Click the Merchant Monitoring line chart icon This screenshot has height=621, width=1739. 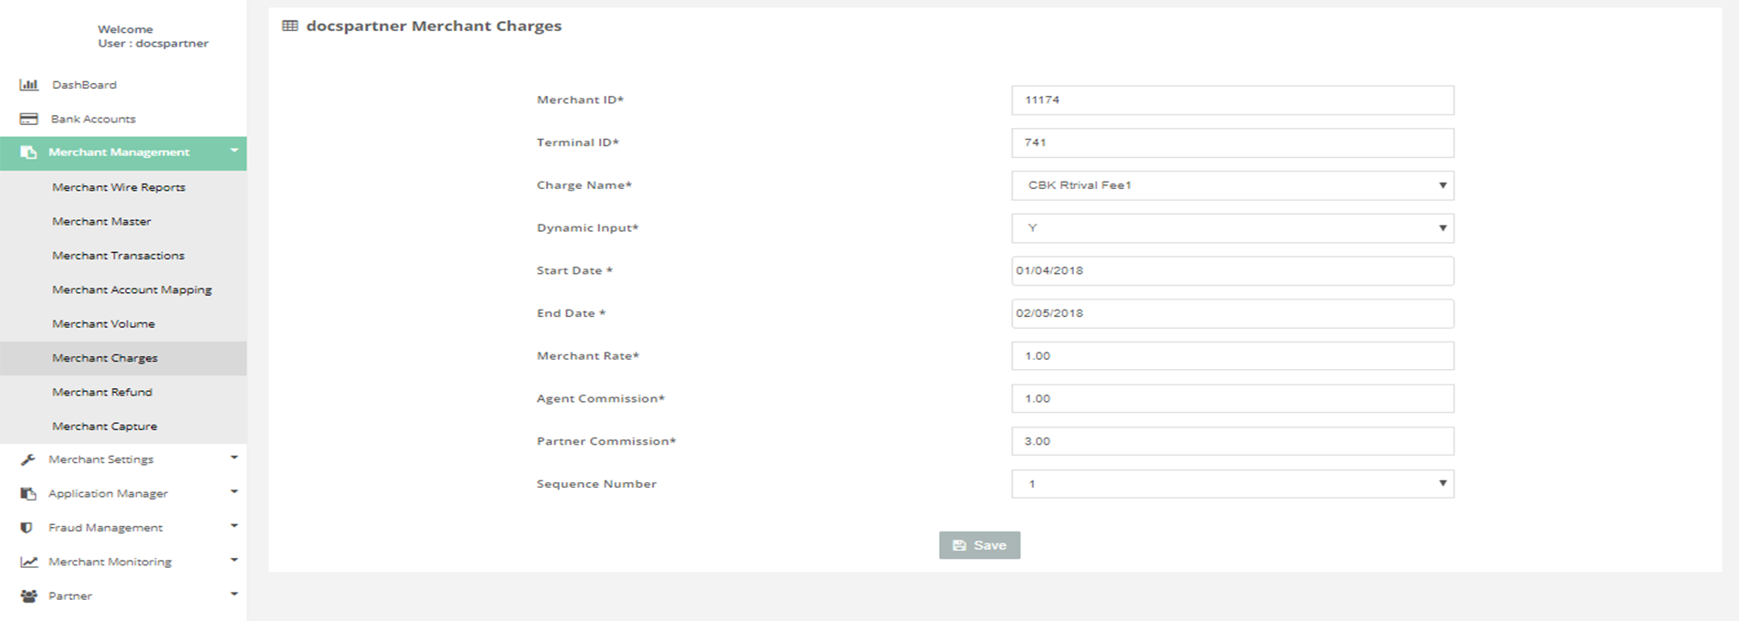click(x=29, y=563)
